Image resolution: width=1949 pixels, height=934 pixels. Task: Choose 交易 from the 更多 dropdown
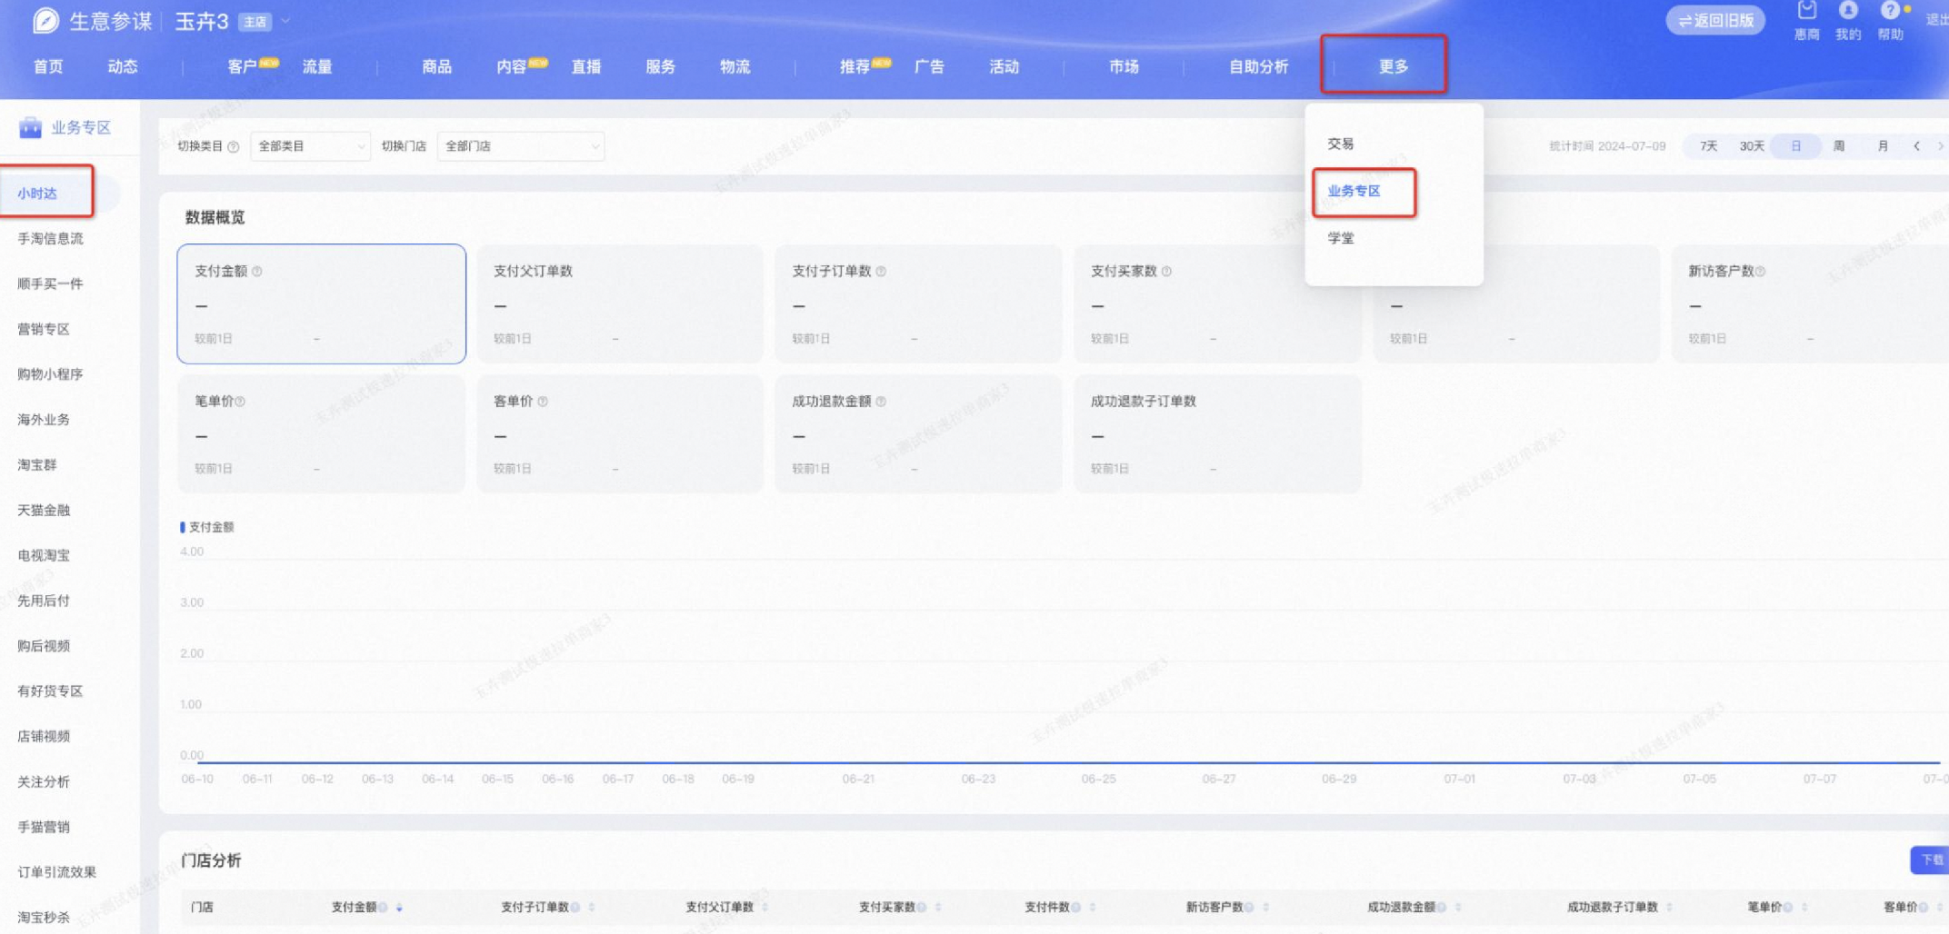coord(1340,144)
